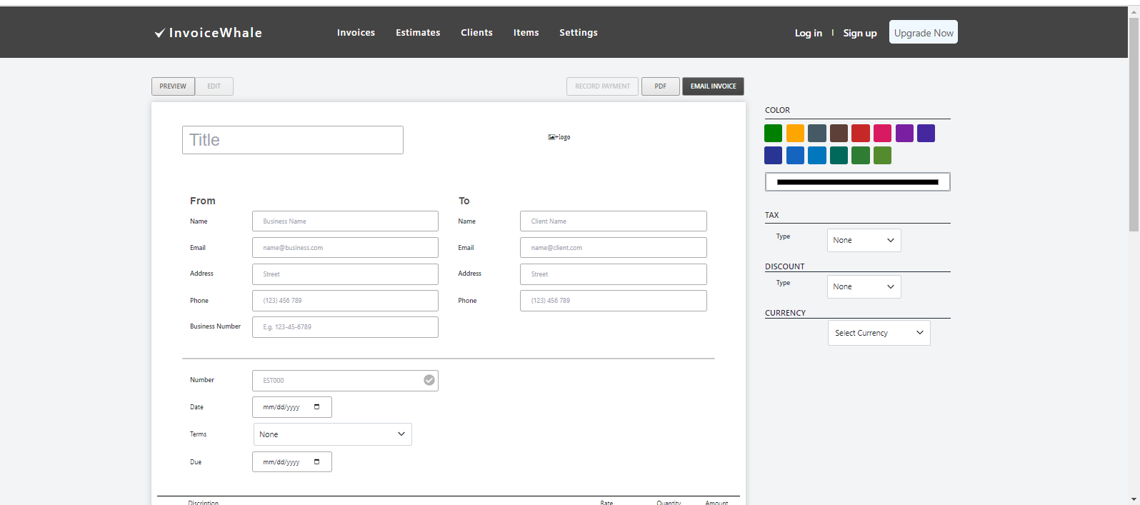The width and height of the screenshot is (1140, 505).
Task: Click the "Terms" label
Action: (199, 434)
